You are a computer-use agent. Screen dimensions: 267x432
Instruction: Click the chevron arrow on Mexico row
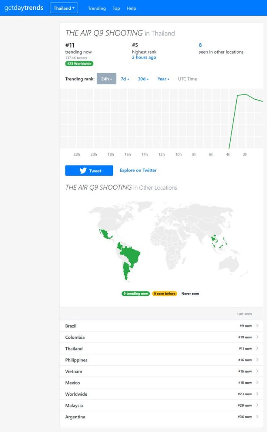click(257, 382)
